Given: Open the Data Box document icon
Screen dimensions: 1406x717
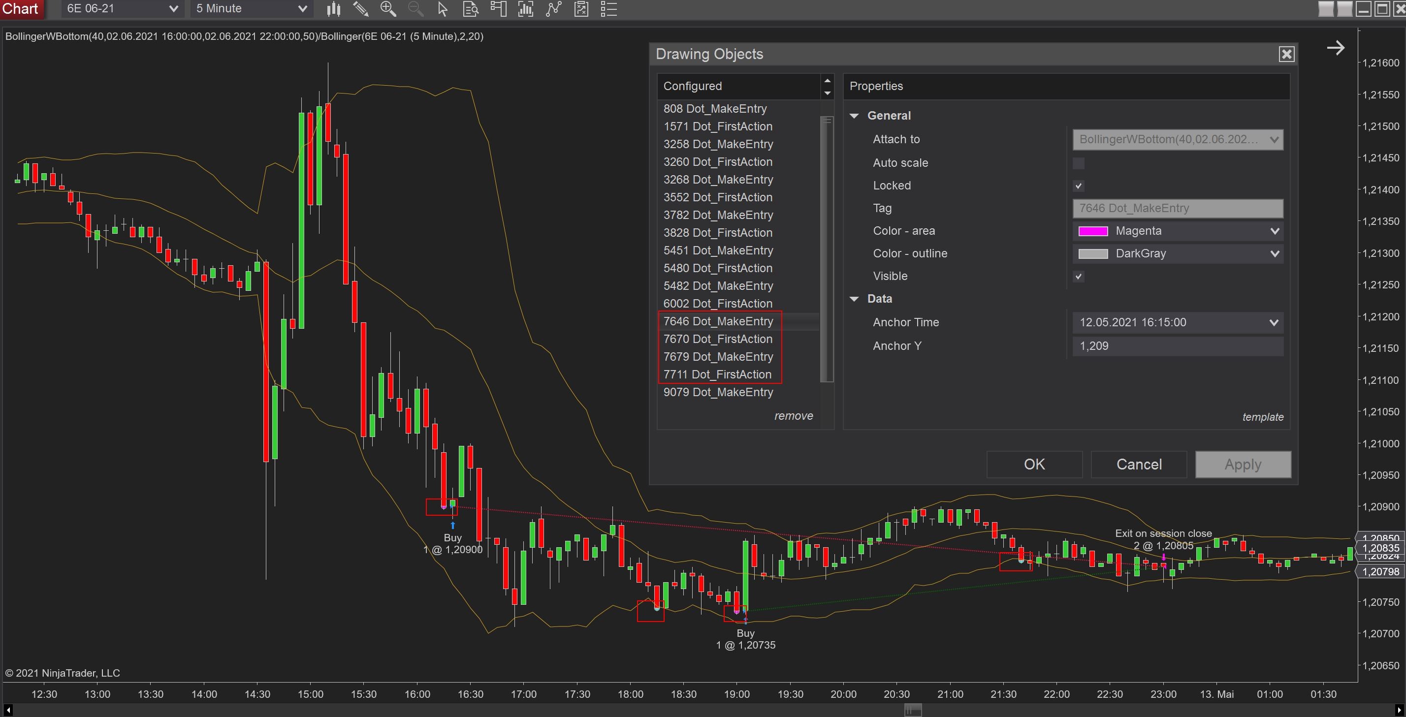Looking at the screenshot, I should point(471,9).
